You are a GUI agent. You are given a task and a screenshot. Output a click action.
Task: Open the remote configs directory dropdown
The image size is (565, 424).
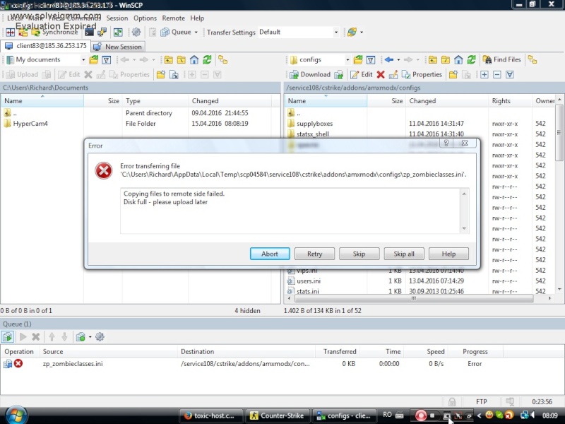347,60
